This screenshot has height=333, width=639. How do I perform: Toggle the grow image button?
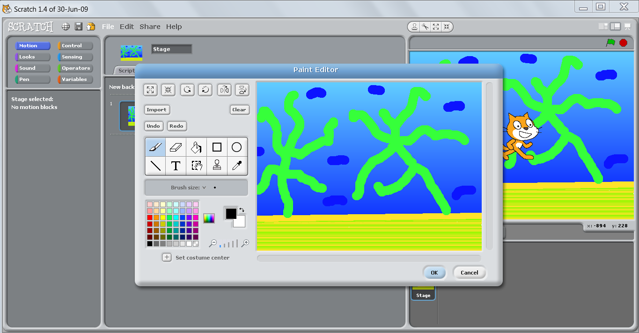(150, 90)
